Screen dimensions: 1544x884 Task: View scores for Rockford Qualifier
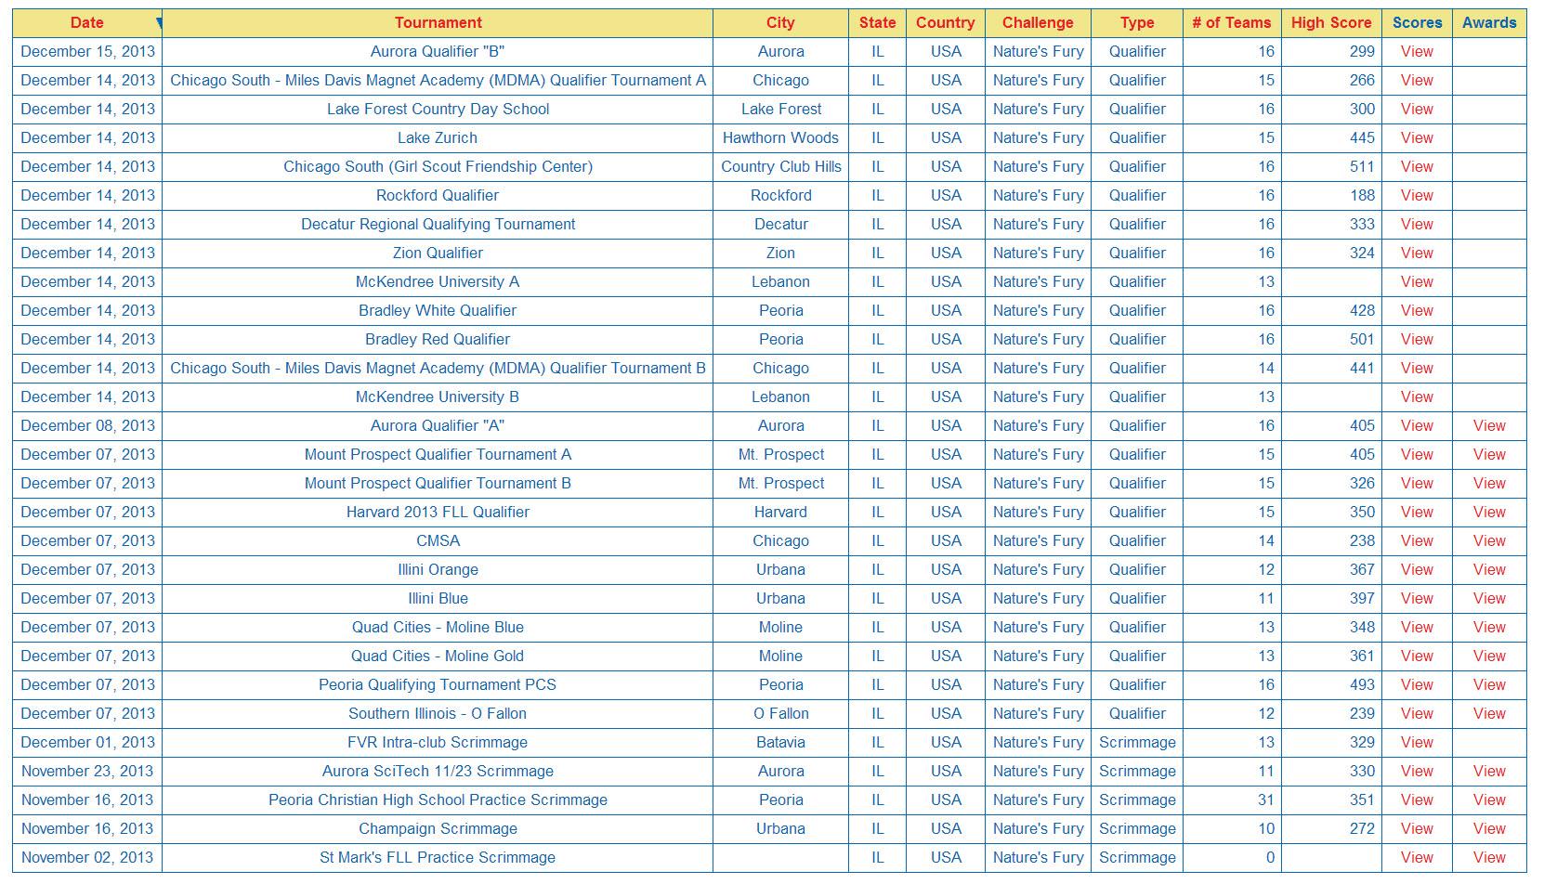[x=1417, y=196]
